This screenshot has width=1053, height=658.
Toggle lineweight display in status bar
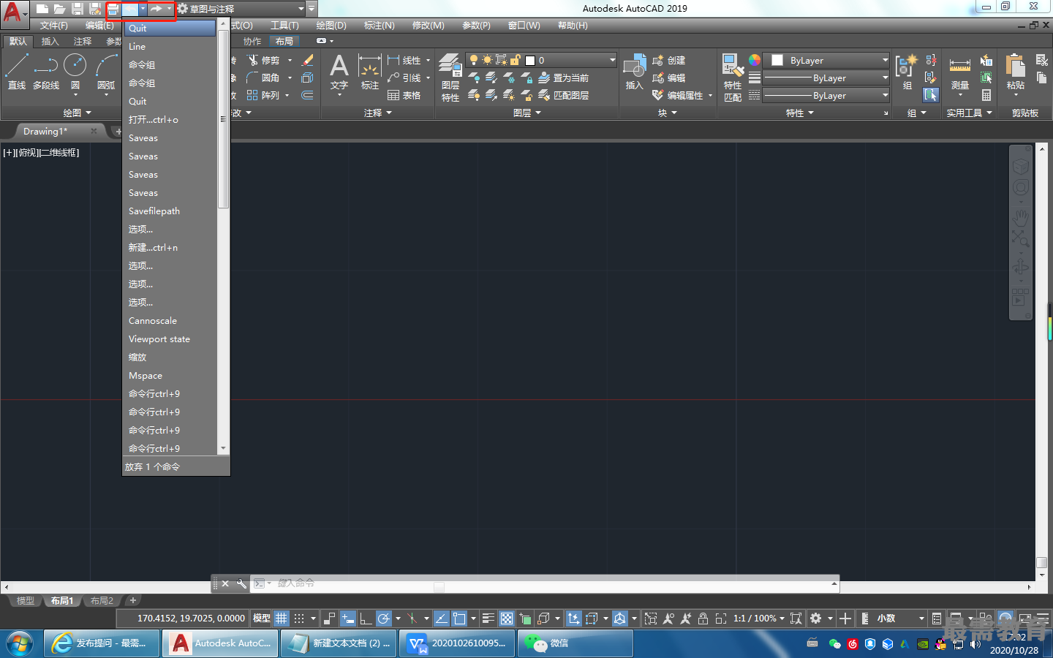click(488, 619)
